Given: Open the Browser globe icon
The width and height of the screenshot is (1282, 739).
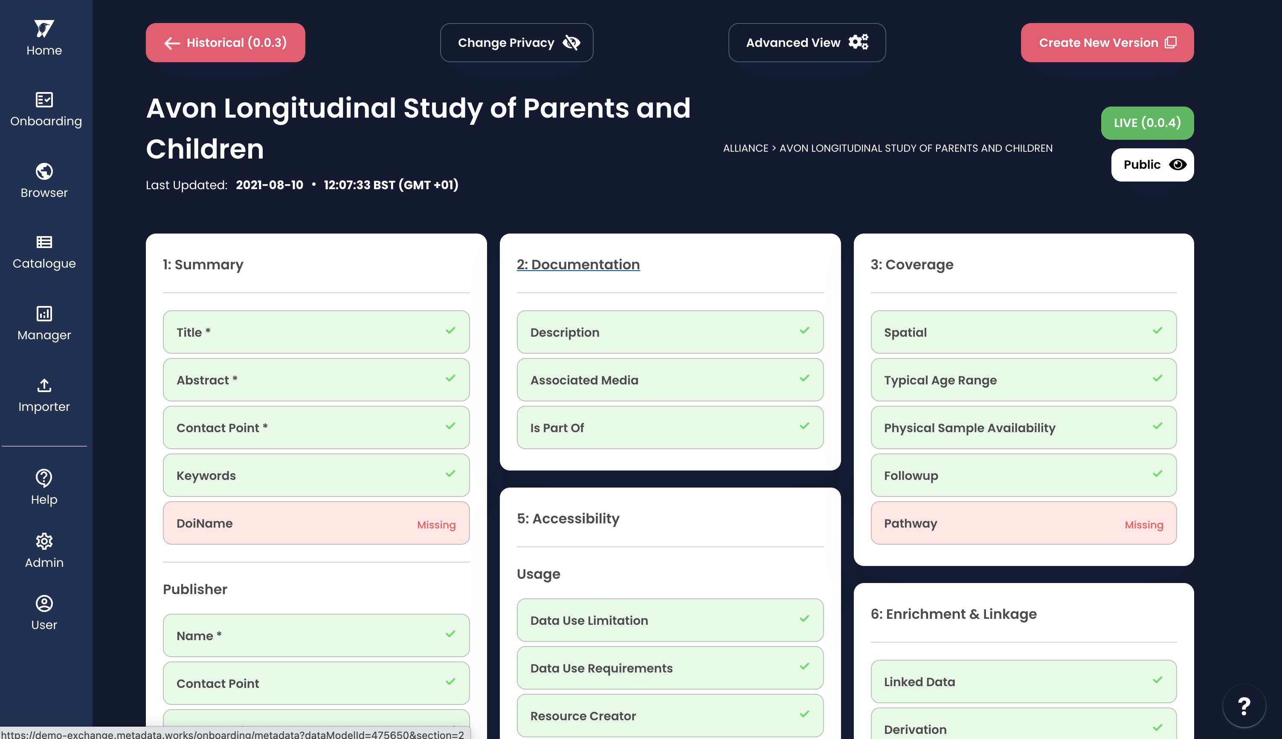Looking at the screenshot, I should click(x=44, y=172).
